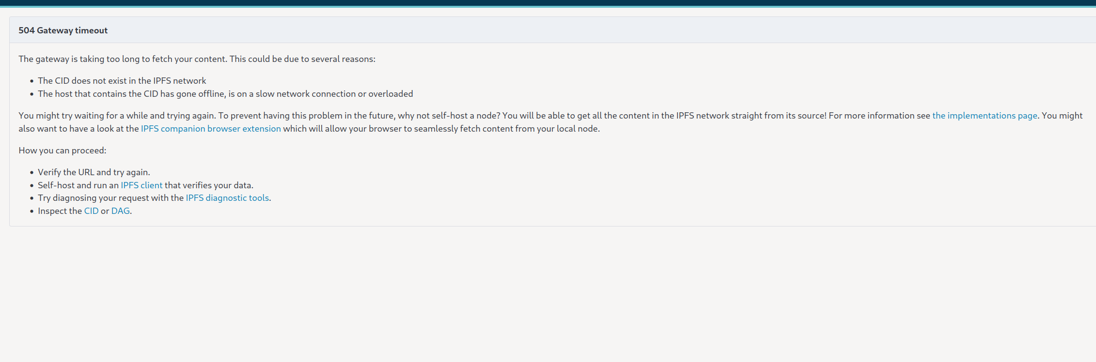Screen dimensions: 1096x362
Task: Click the 'Self-host and run an' text
Action: point(78,185)
